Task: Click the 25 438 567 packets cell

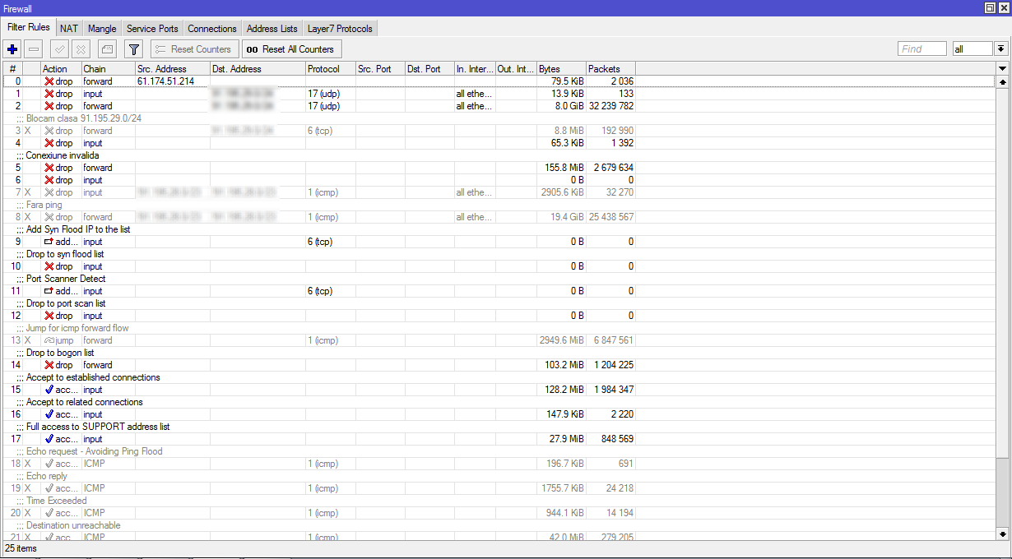Action: coord(610,217)
